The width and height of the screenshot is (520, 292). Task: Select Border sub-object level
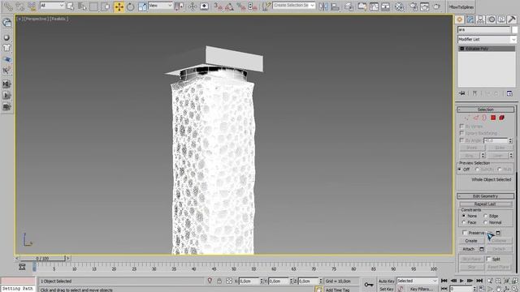[484, 118]
